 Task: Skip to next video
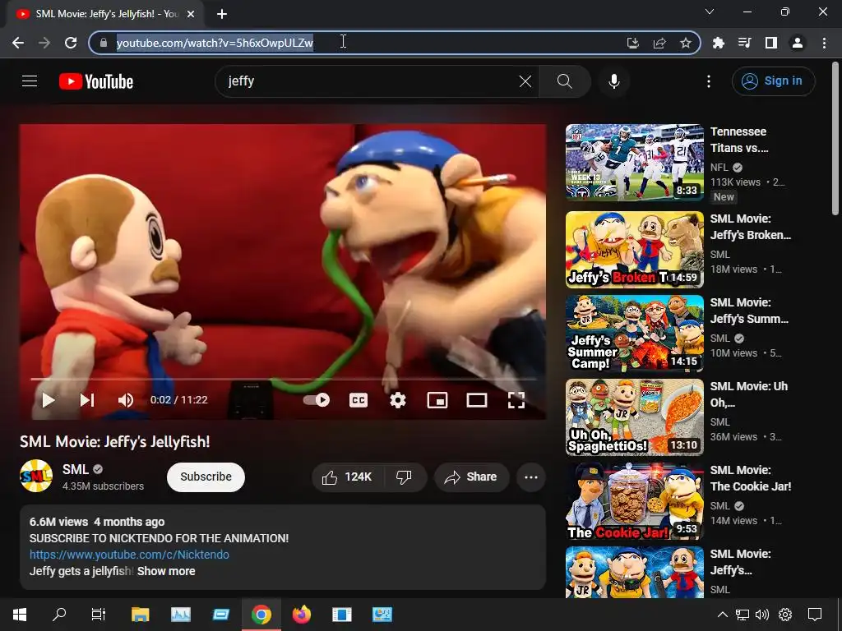[87, 400]
